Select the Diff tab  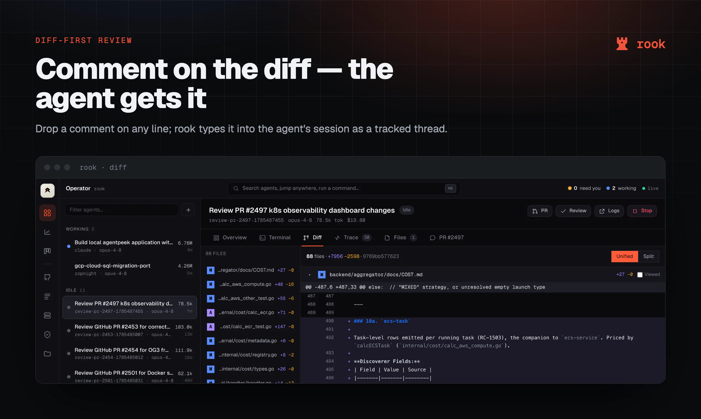point(312,237)
